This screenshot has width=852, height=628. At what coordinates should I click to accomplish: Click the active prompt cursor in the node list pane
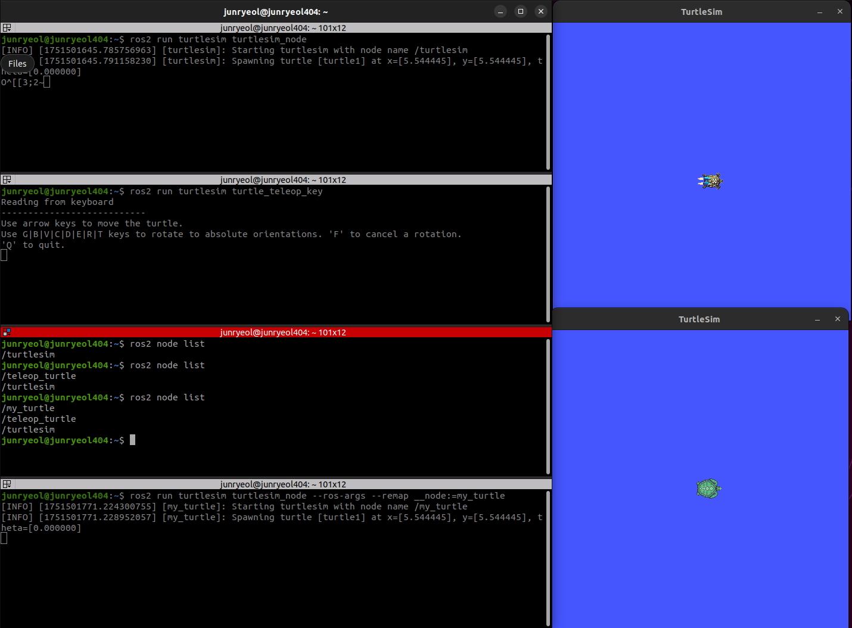(132, 440)
